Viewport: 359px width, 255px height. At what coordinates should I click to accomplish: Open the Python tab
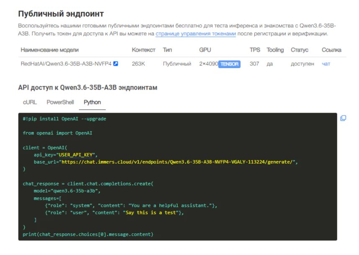click(92, 102)
